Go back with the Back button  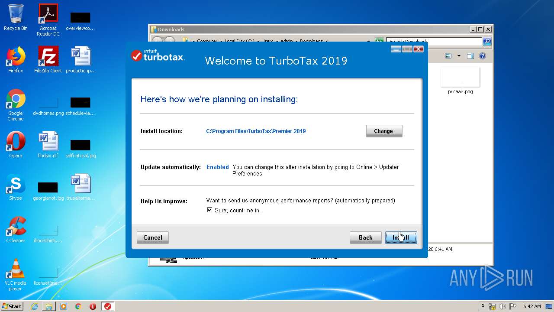coord(366,237)
